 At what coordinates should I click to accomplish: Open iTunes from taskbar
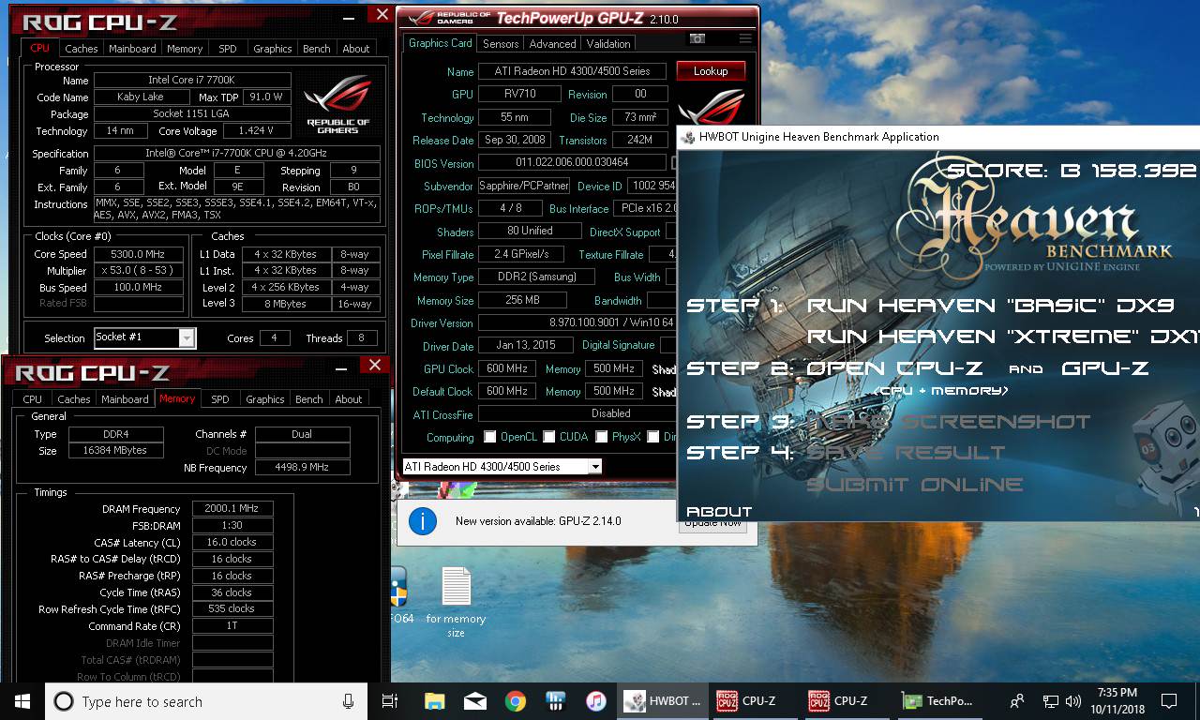tap(595, 701)
